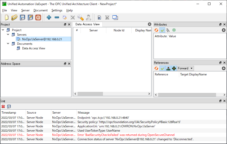The height and width of the screenshot is (144, 227).
Task: Open the Forward direction dropdown
Action: pos(185,68)
